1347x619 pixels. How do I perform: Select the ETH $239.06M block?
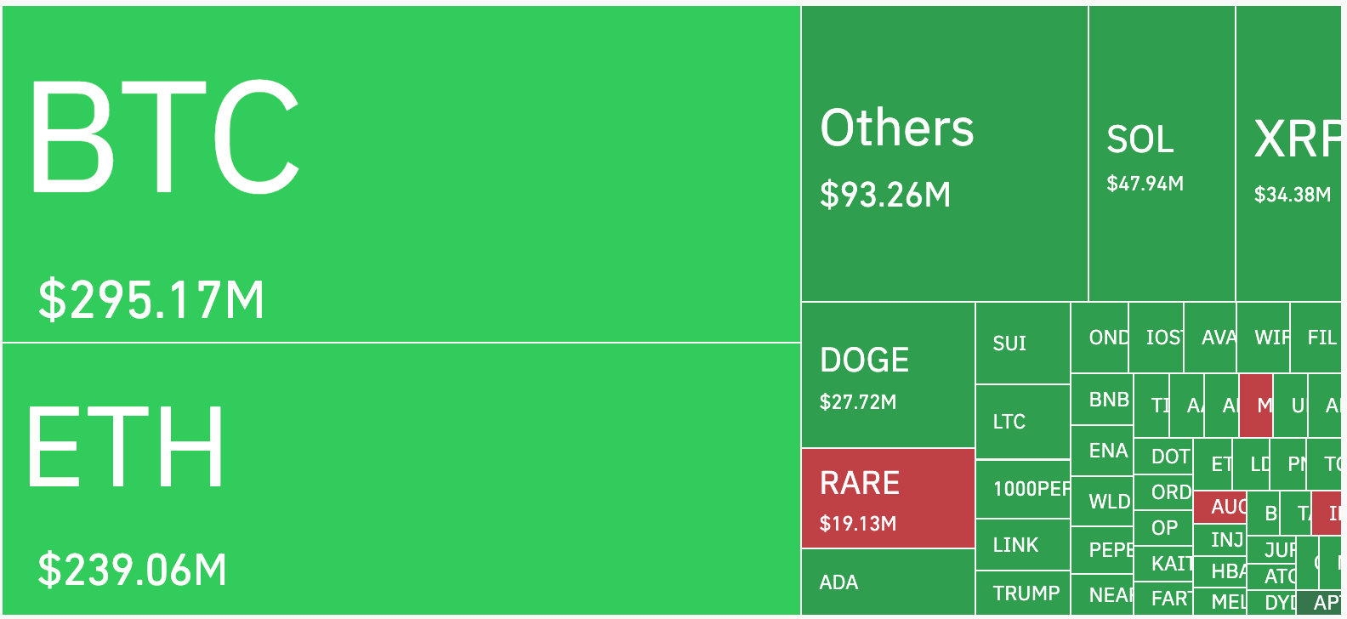pyautogui.click(x=401, y=479)
